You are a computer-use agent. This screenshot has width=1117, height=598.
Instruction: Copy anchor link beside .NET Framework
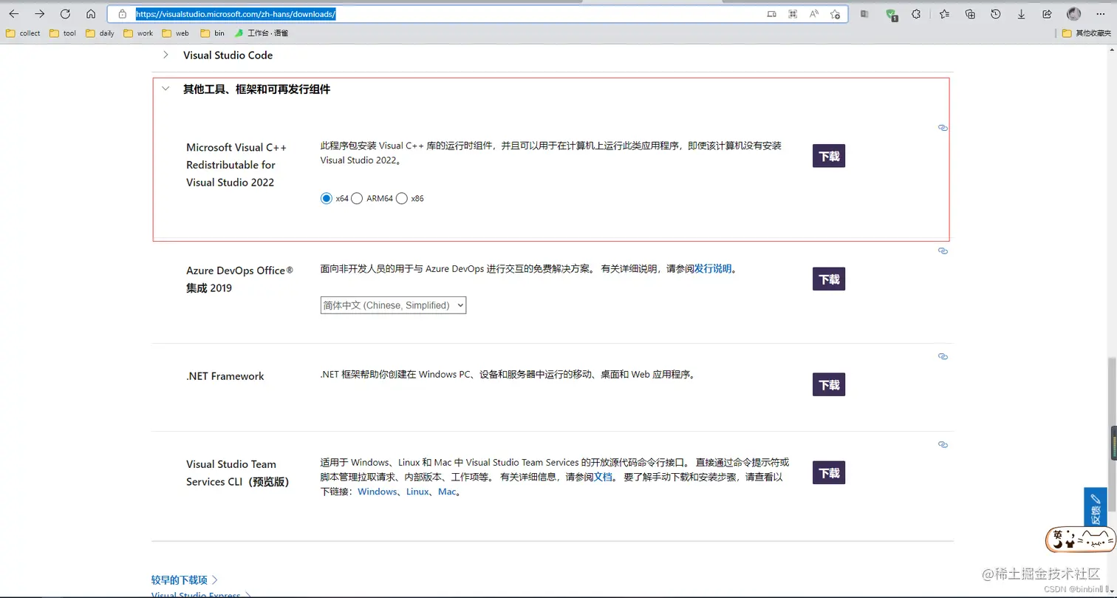(x=943, y=356)
